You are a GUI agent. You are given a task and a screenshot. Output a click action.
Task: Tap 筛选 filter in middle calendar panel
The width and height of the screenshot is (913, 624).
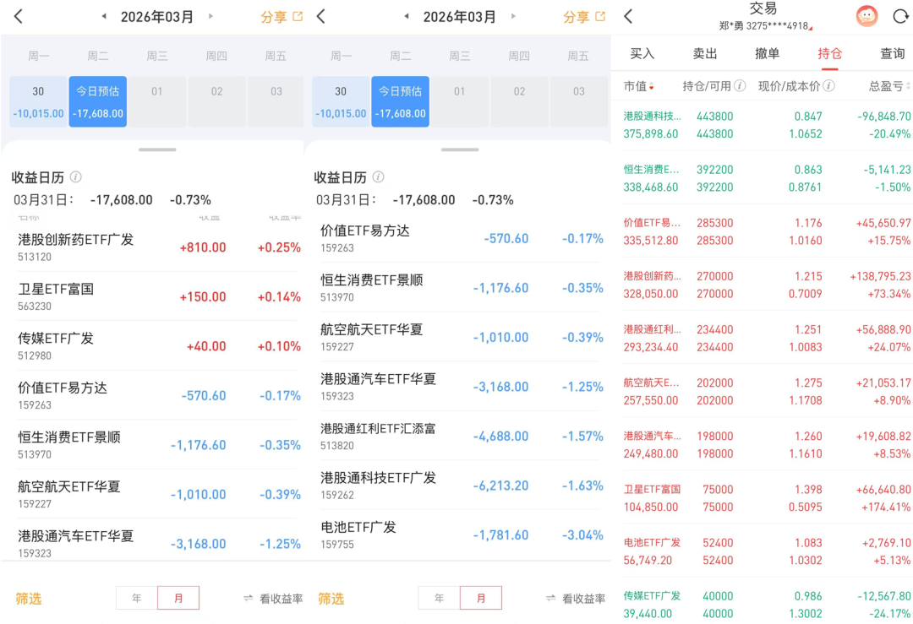click(331, 599)
